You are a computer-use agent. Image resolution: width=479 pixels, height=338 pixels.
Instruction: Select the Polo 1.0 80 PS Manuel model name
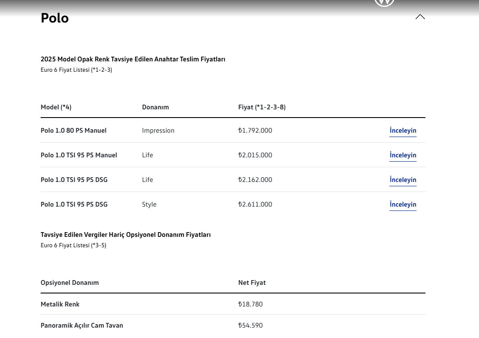73,131
